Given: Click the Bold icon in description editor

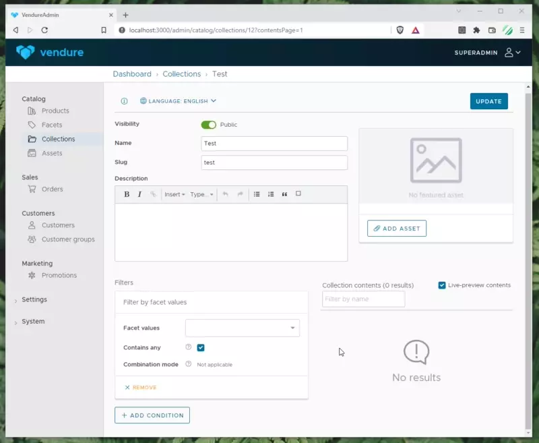Looking at the screenshot, I should [x=126, y=194].
